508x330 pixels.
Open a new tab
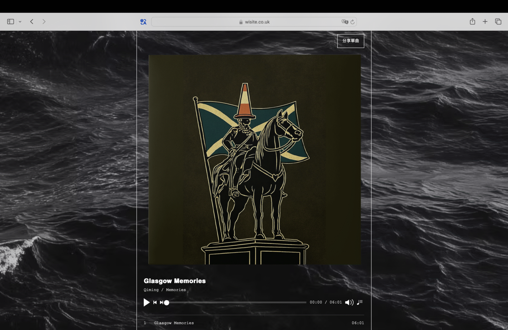point(485,21)
